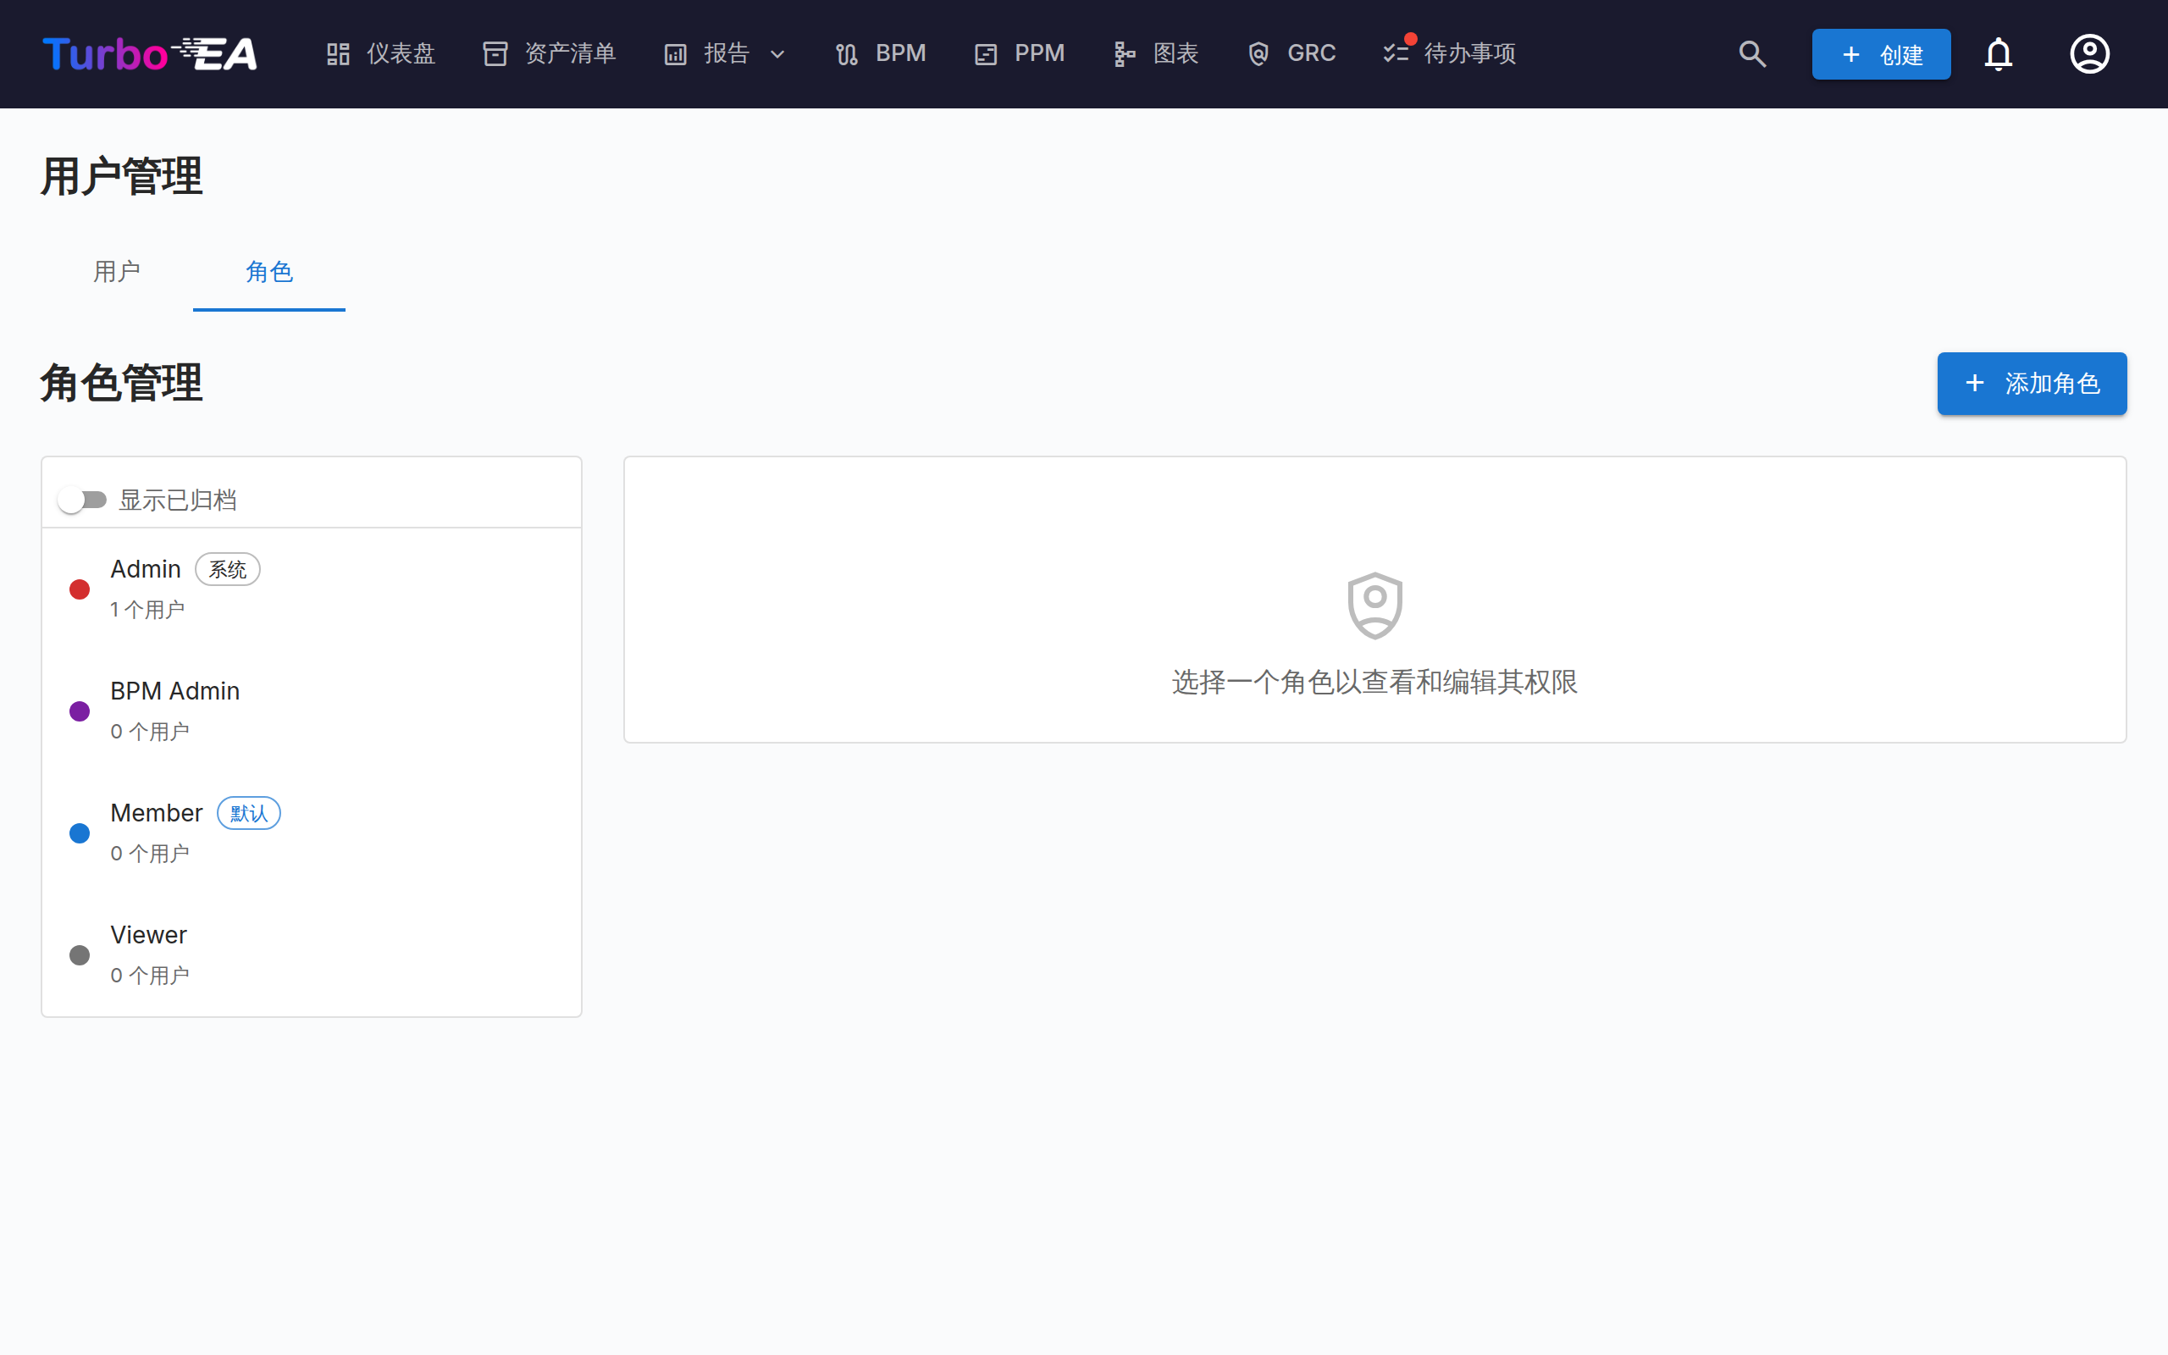Click the red dot of Admin role
2168x1355 pixels.
[80, 589]
